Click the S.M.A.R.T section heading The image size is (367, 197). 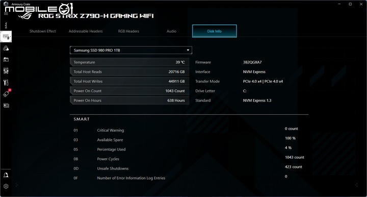(x=82, y=119)
